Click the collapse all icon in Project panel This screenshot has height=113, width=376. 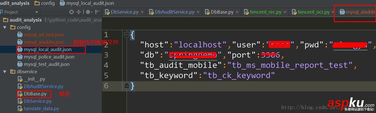click(x=79, y=12)
